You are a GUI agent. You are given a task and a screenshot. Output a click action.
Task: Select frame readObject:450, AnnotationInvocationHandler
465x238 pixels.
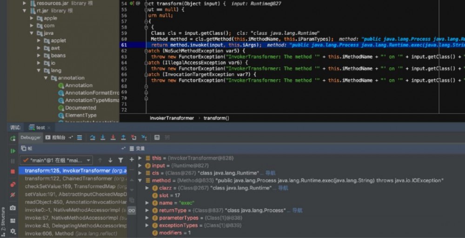pos(73,202)
